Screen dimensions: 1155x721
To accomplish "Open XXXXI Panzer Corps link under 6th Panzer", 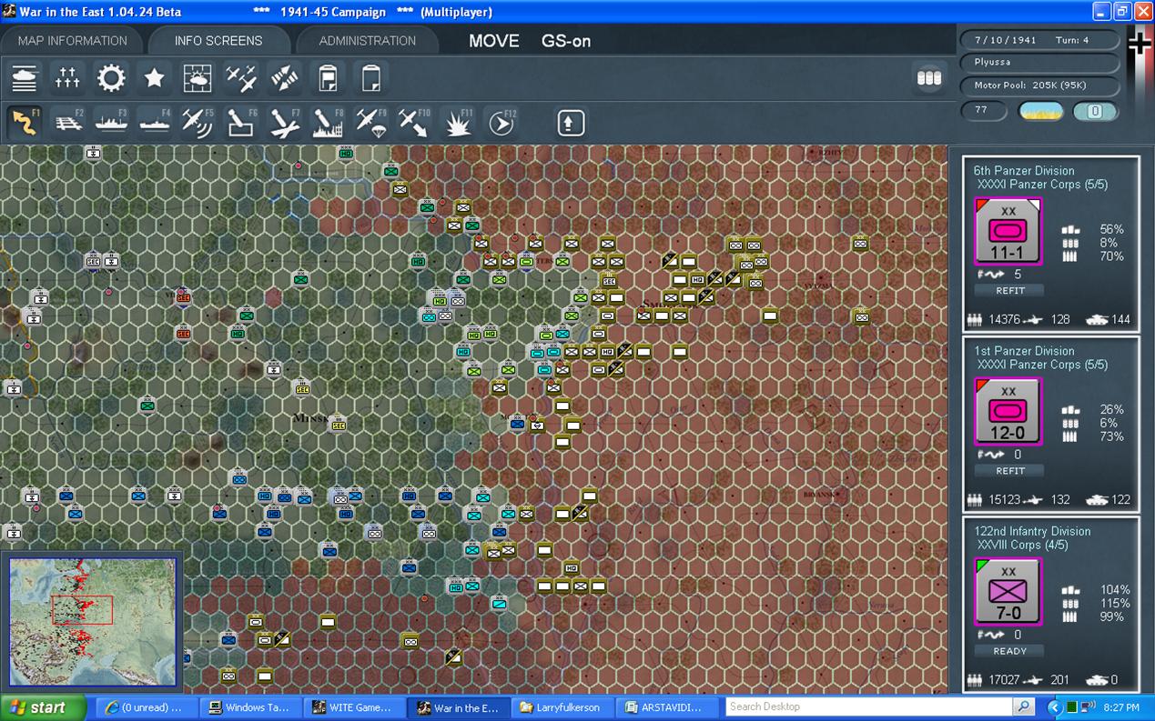I will point(1043,185).
